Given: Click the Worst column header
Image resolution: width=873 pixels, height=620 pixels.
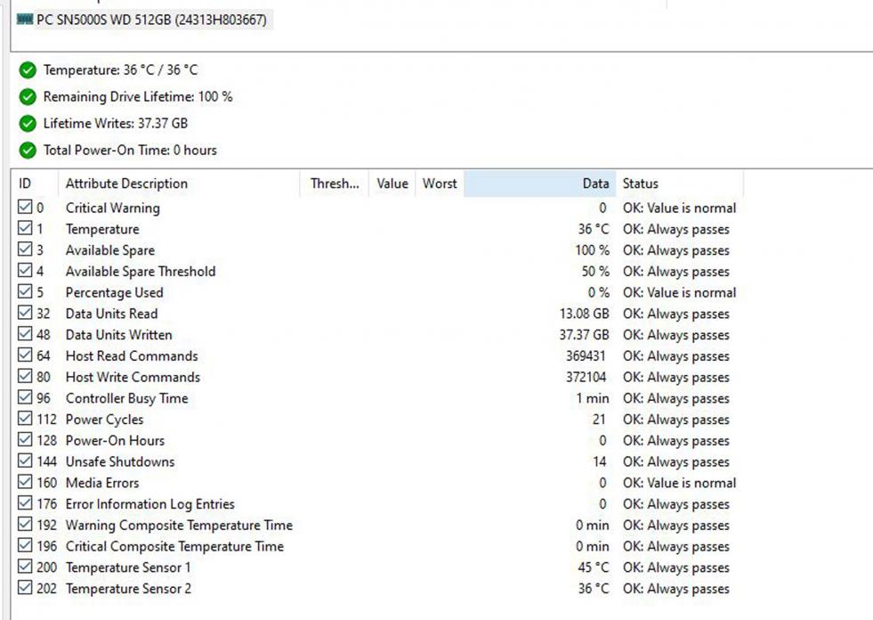Looking at the screenshot, I should coord(440,184).
